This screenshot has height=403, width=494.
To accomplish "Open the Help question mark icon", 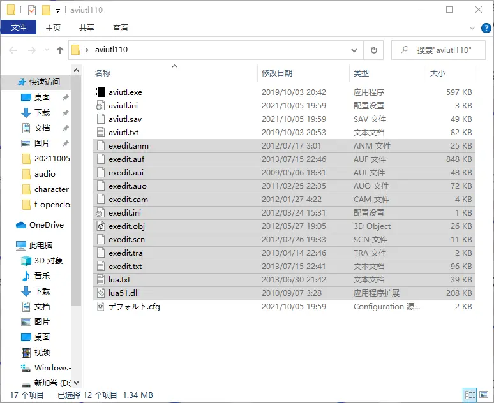I will pyautogui.click(x=484, y=27).
